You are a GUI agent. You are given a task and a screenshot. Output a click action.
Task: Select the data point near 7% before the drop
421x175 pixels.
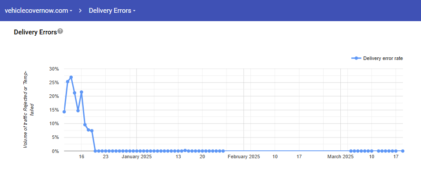(92, 131)
